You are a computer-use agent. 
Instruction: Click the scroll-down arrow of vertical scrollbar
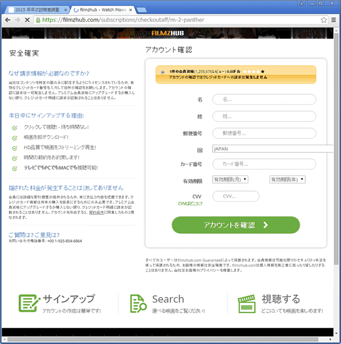(x=337, y=334)
